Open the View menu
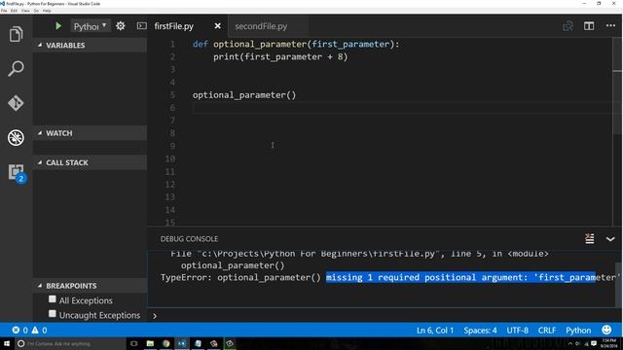The width and height of the screenshot is (623, 350). click(x=25, y=11)
